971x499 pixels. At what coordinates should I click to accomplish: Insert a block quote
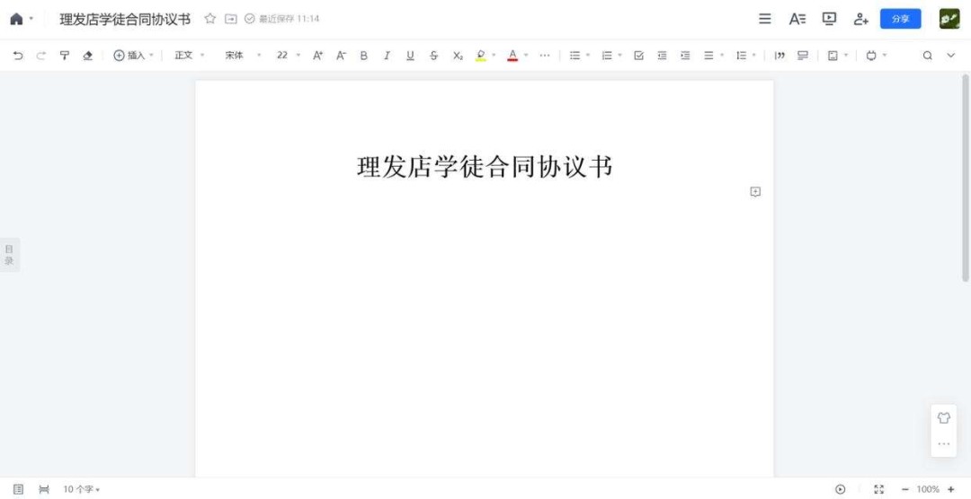tap(779, 56)
